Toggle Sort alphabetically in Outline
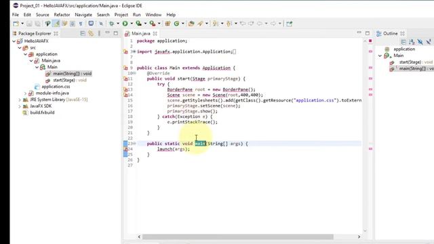434x244 pixels. pos(412,42)
